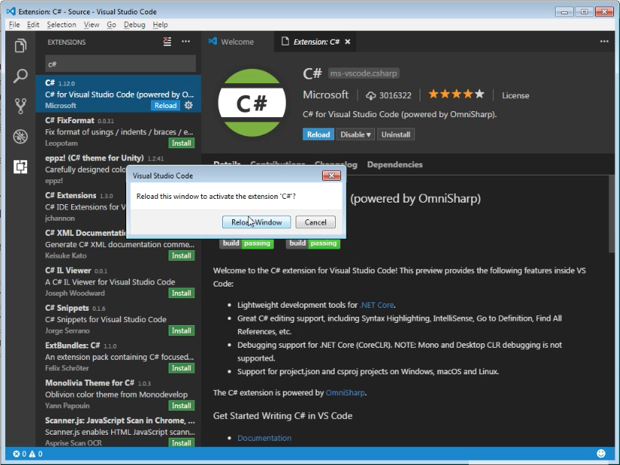Click the gear icon for C# extension

tap(188, 106)
